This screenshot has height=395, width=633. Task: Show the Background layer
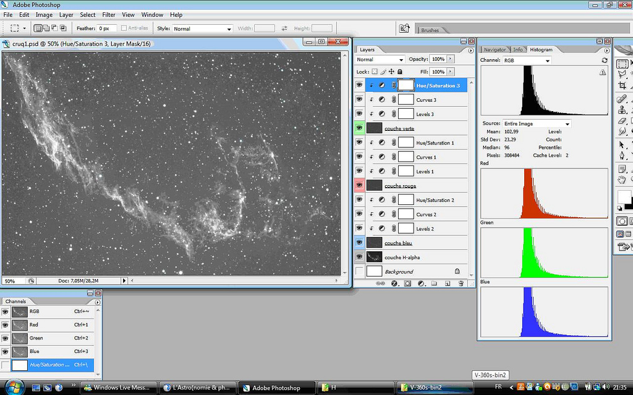pos(359,272)
